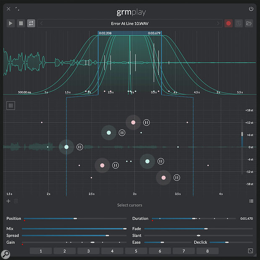The height and width of the screenshot is (260, 260).
Task: Click the magnifier zoom icon
Action: pyautogui.click(x=5, y=254)
